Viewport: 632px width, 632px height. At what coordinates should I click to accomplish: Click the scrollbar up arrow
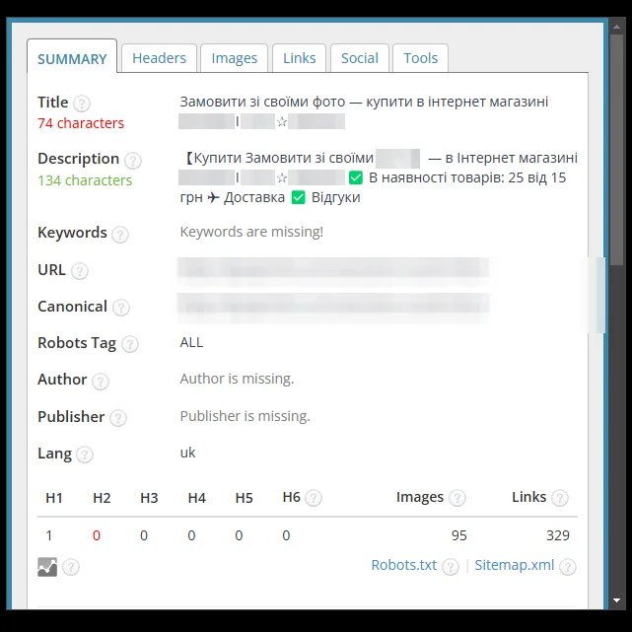point(616,27)
